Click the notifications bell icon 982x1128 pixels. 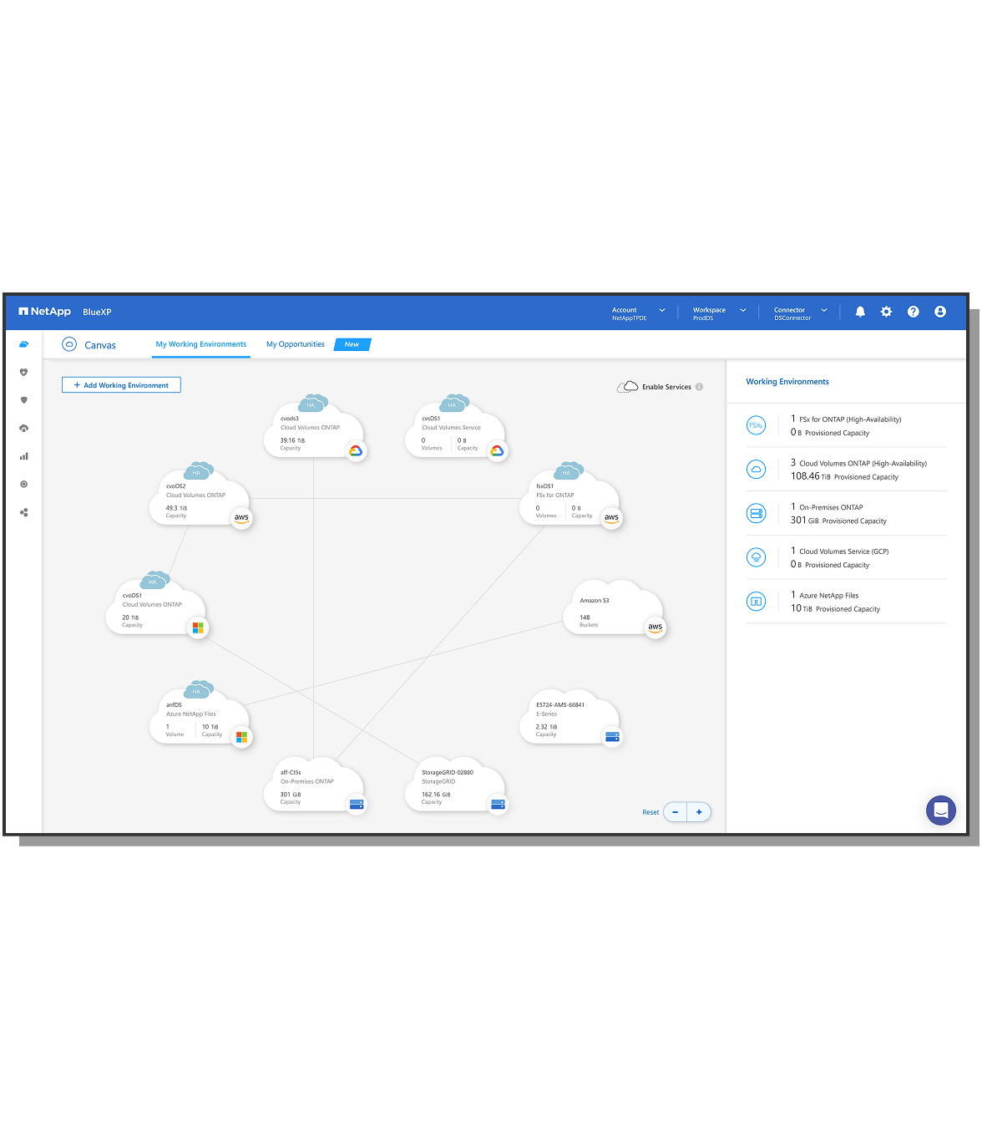pos(860,312)
